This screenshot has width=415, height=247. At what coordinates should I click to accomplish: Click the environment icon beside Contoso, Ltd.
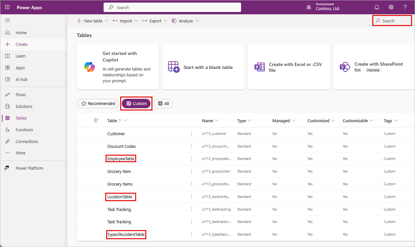[x=309, y=7]
